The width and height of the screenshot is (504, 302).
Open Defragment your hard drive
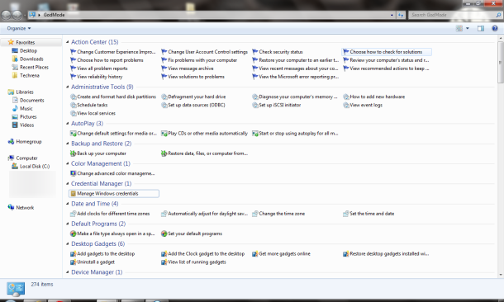pyautogui.click(x=193, y=97)
